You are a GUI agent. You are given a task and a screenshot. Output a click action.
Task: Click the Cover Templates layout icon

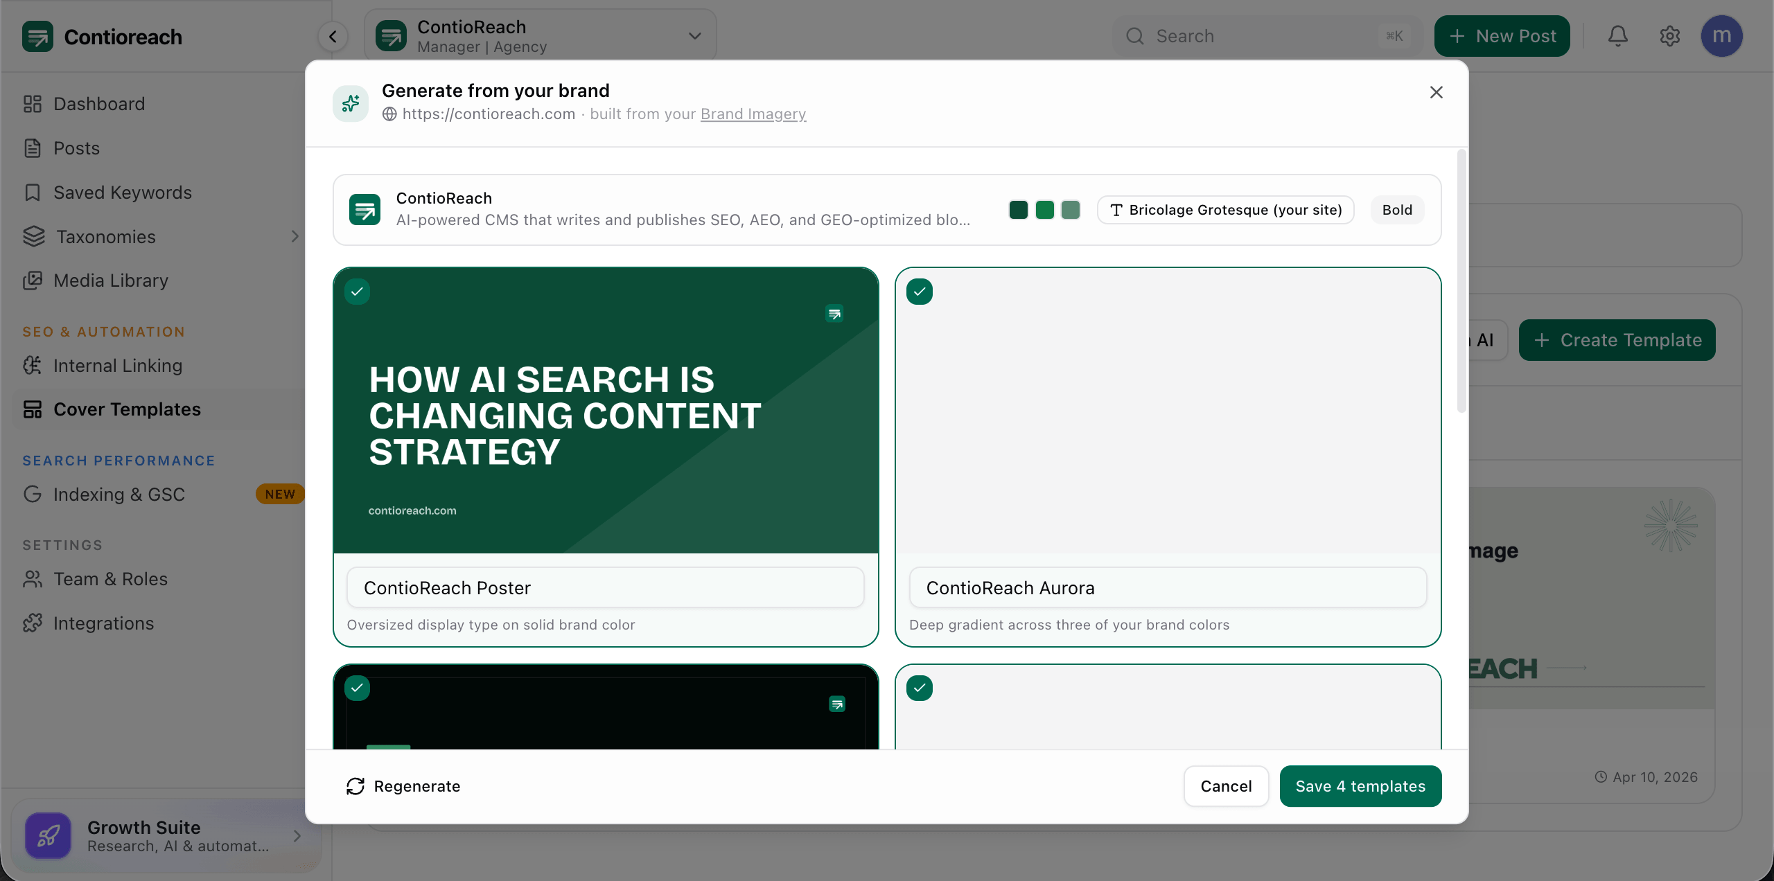click(33, 409)
